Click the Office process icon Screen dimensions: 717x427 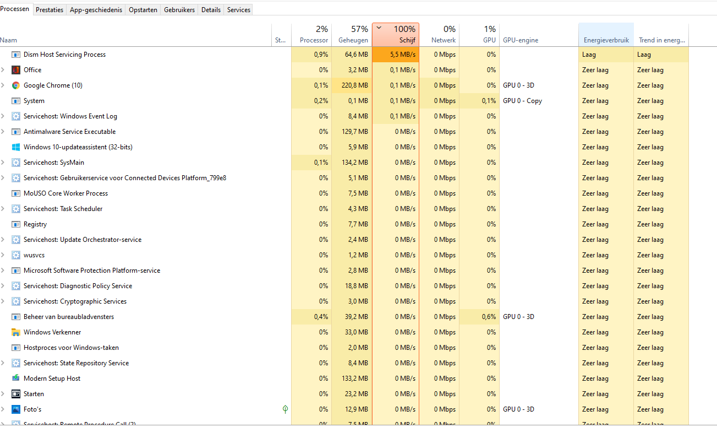16,70
